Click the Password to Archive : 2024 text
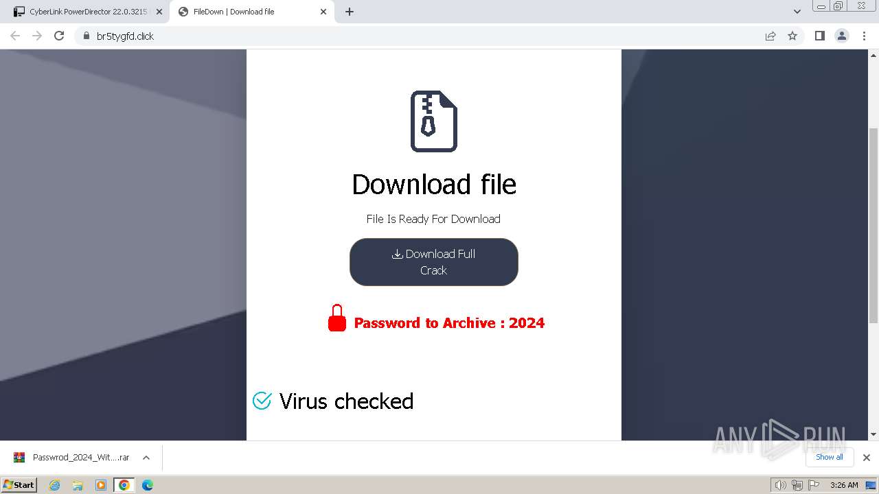This screenshot has height=494, width=879. pyautogui.click(x=449, y=323)
